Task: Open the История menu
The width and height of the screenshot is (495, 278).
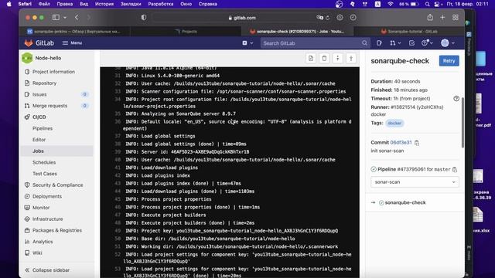Action: coord(104,4)
